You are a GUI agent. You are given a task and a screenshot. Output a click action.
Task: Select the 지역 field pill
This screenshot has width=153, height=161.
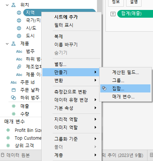click(x=32, y=13)
